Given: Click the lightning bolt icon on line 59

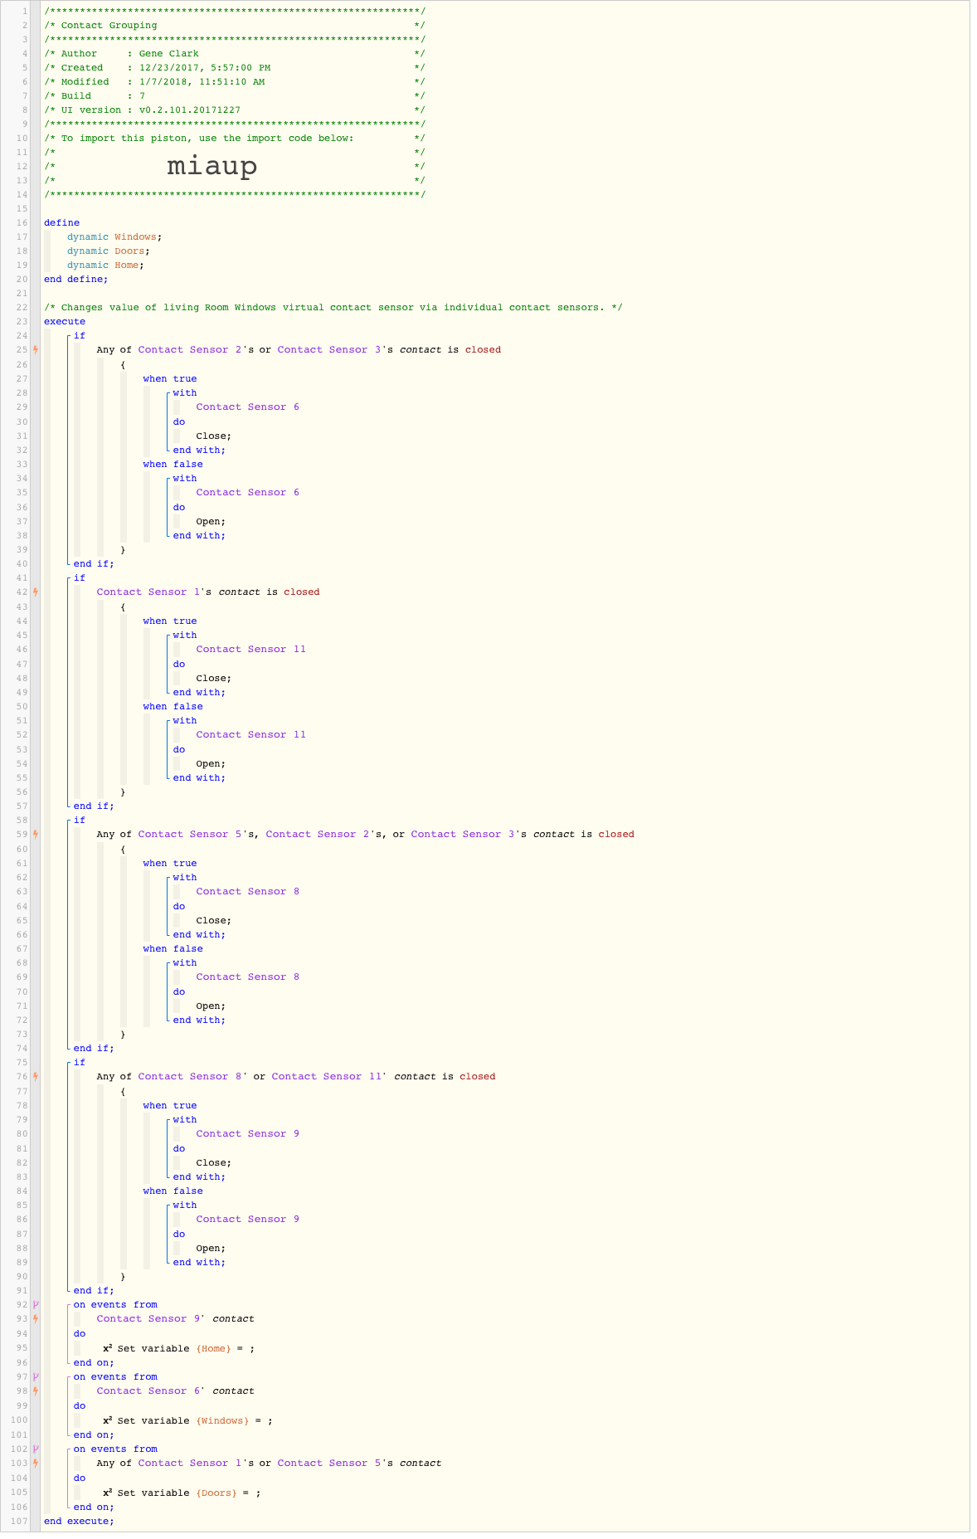Looking at the screenshot, I should 36,835.
